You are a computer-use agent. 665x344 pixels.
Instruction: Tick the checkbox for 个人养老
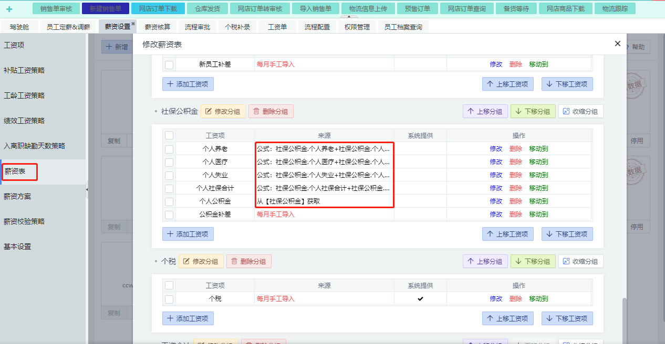click(169, 149)
